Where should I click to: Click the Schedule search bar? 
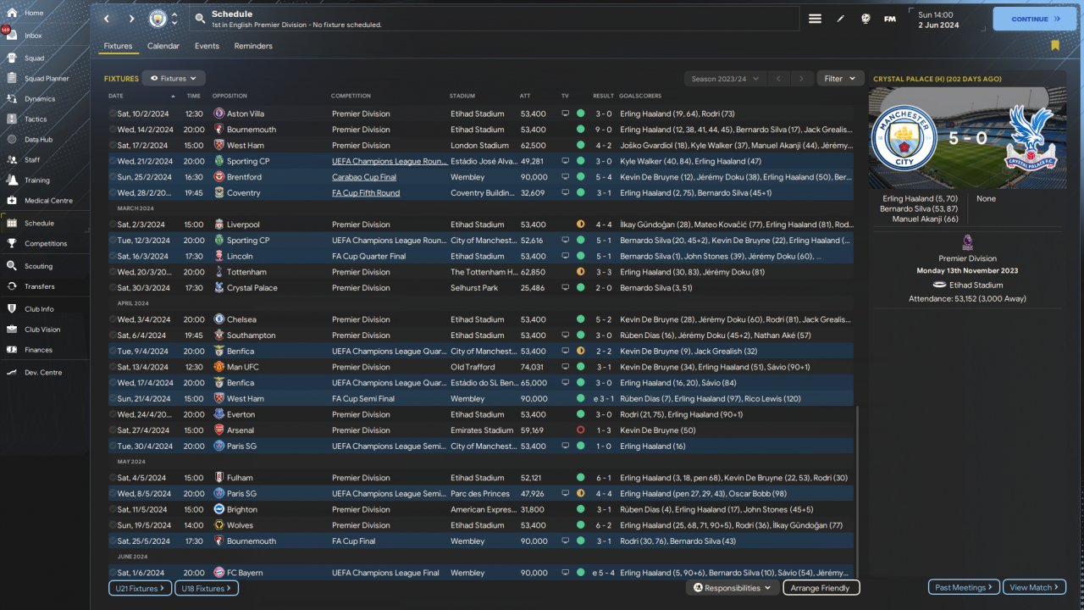pyautogui.click(x=495, y=19)
